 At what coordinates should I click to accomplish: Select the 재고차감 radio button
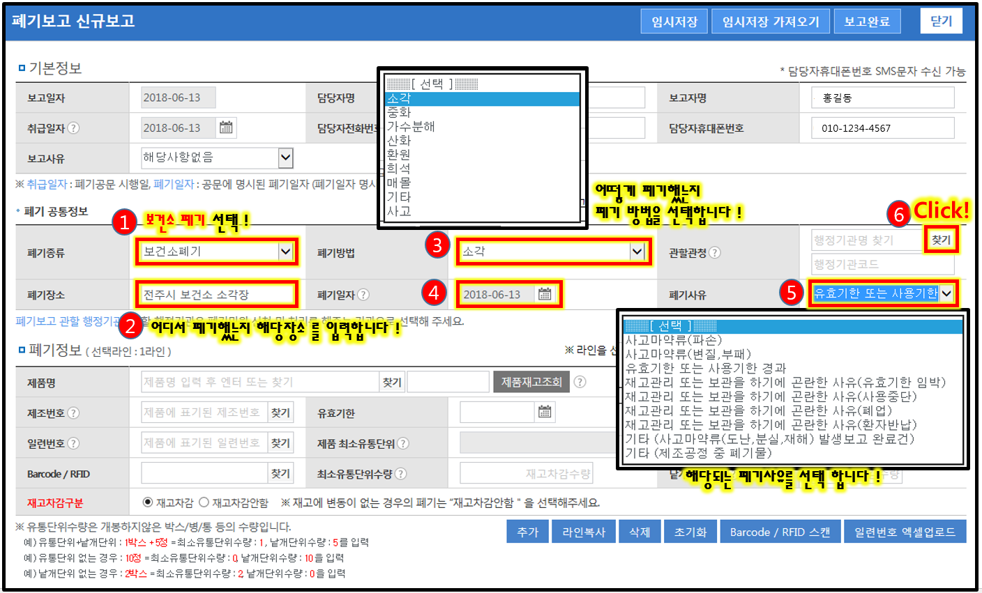click(148, 502)
